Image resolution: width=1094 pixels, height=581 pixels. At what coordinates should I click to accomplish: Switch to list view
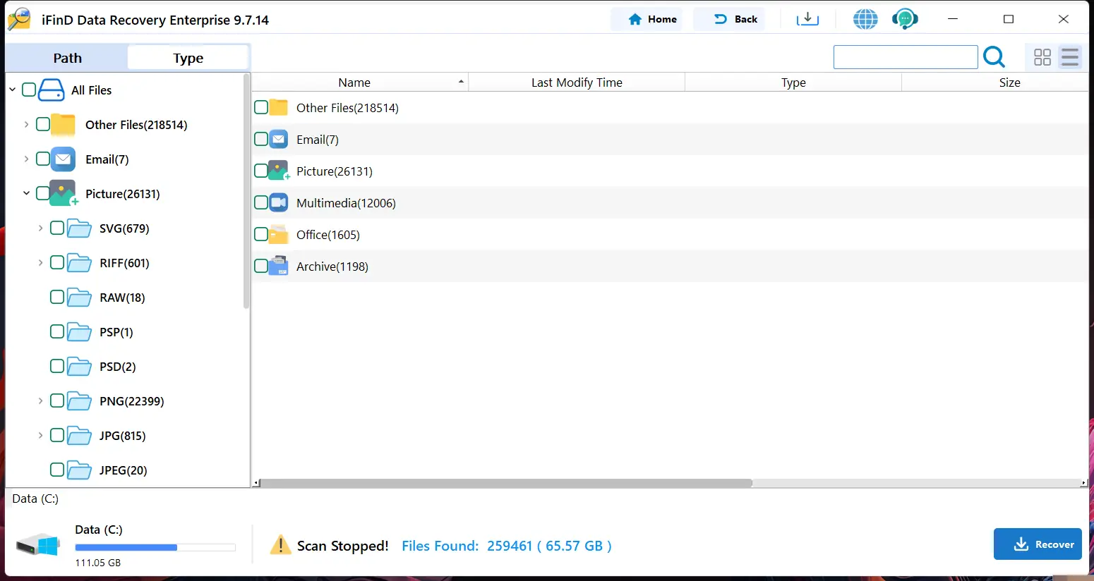coord(1070,57)
